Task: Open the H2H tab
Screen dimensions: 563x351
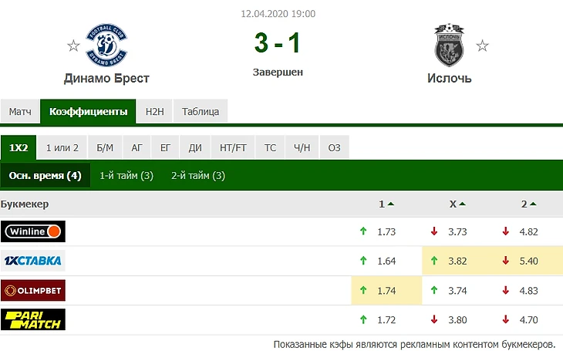Action: coord(155,112)
